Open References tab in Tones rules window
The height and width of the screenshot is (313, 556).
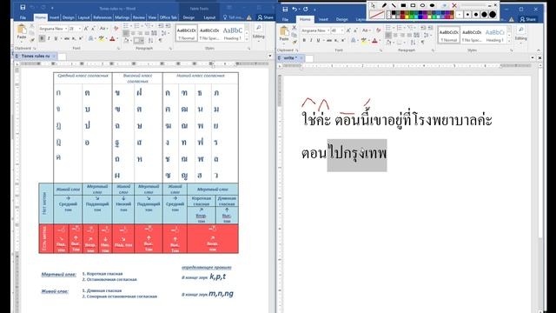[103, 17]
